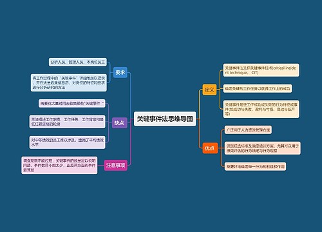Select the blue 要求 branch node
Screen dimensions: 322x232
pyautogui.click(x=120, y=72)
